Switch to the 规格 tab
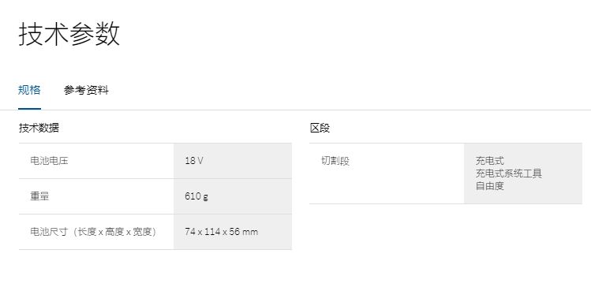The image size is (591, 291). 29,91
